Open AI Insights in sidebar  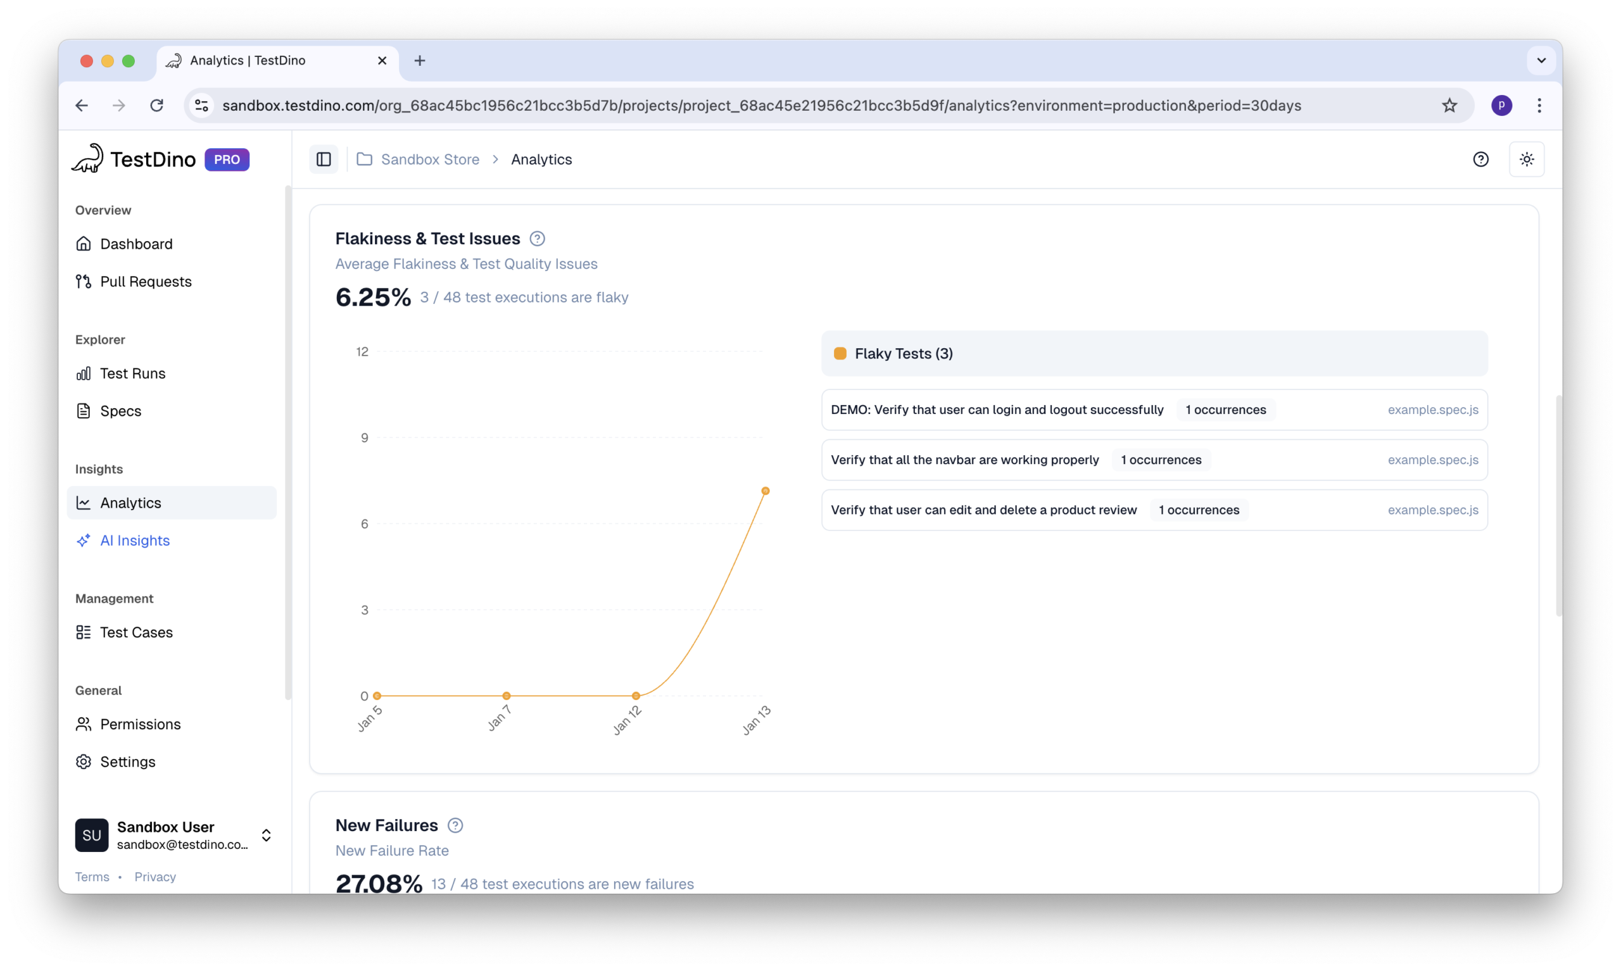point(134,541)
